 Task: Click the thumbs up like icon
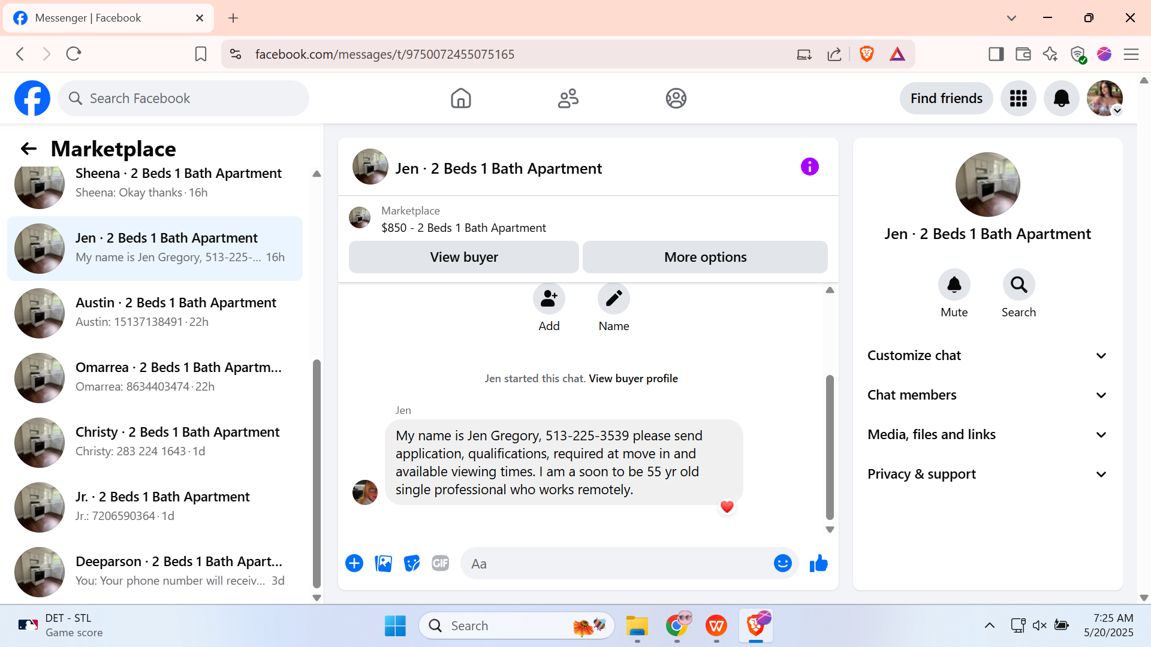(x=818, y=564)
